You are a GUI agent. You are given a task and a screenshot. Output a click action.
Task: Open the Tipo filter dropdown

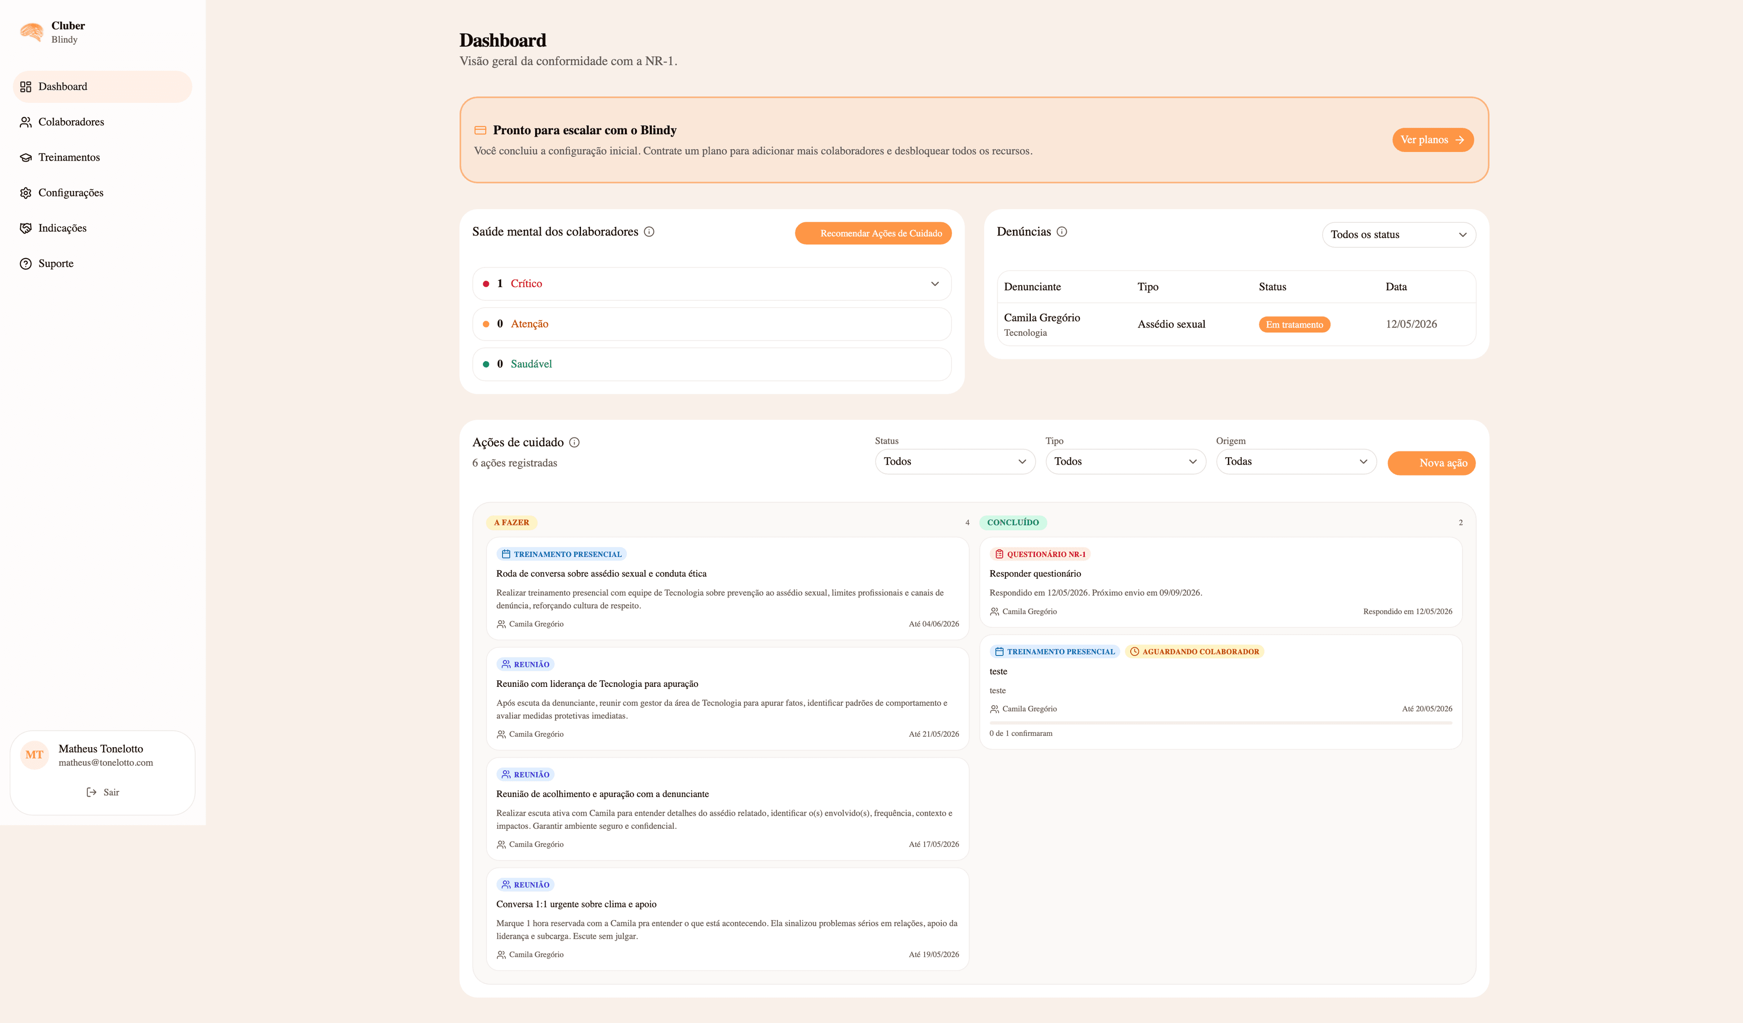[1125, 462]
